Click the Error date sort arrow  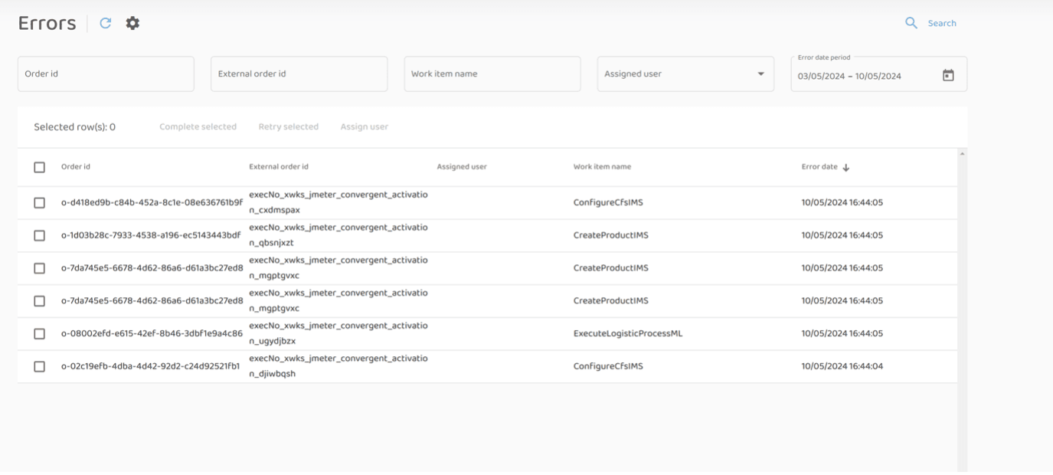pyautogui.click(x=846, y=167)
